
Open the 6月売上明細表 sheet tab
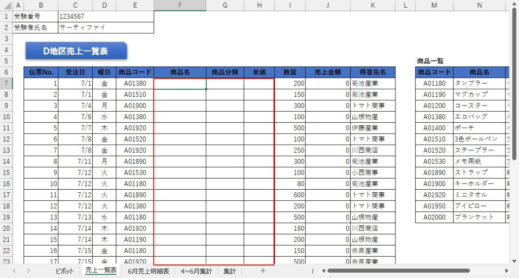click(149, 271)
